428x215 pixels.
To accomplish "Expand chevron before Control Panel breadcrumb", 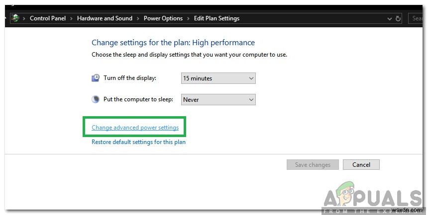I will [24, 18].
